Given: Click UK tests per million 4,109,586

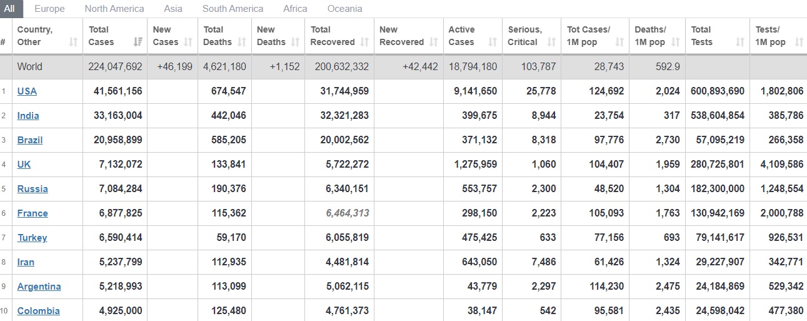Looking at the screenshot, I should pyautogui.click(x=782, y=164).
